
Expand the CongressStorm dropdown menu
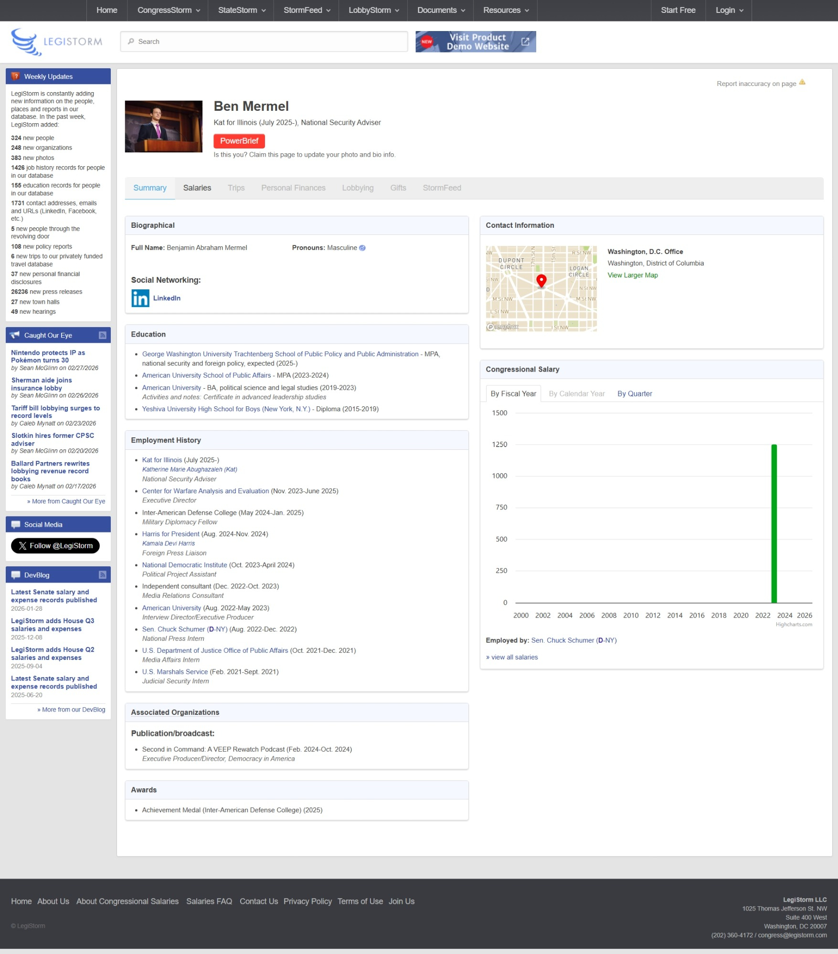tap(168, 10)
